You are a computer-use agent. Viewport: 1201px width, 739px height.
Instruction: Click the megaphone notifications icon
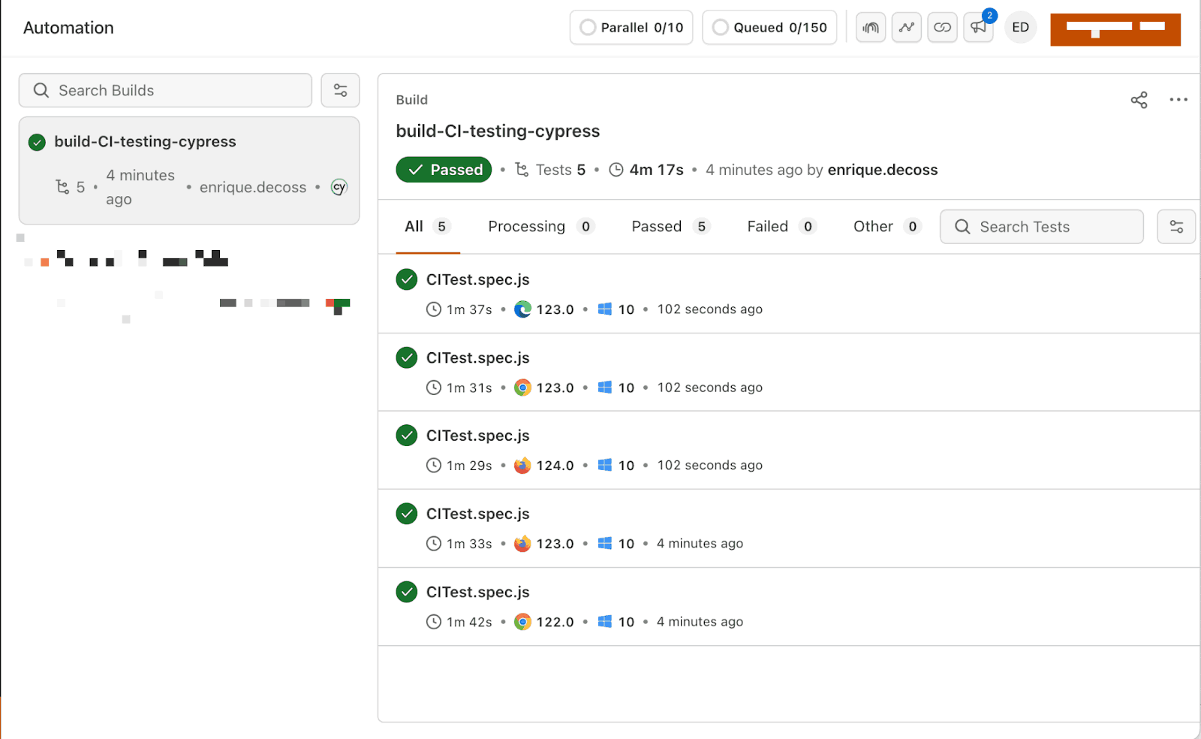(978, 27)
